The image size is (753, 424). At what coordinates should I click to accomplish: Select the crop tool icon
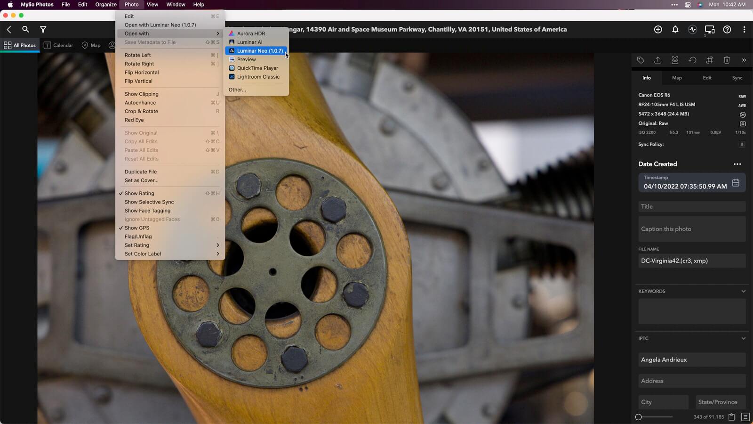coord(709,60)
